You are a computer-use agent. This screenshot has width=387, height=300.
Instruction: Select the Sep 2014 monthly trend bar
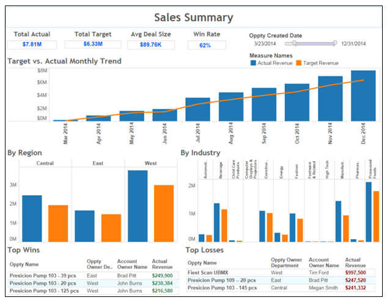click(x=264, y=104)
